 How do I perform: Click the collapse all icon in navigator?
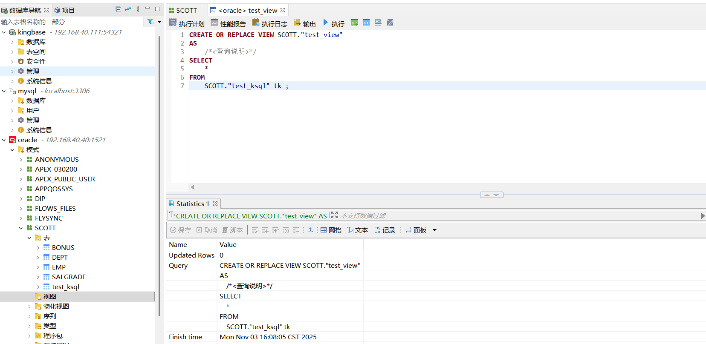(118, 9)
